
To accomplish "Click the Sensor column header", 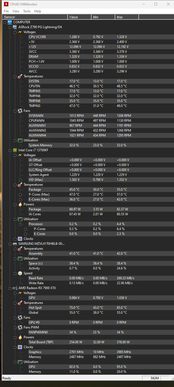I will (35, 17).
